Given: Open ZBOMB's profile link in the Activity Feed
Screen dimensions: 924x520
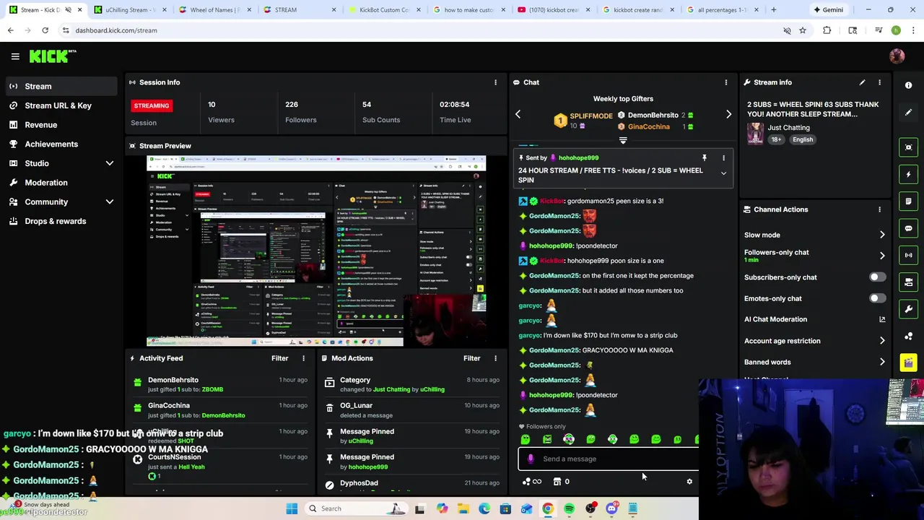Looking at the screenshot, I should (212, 389).
